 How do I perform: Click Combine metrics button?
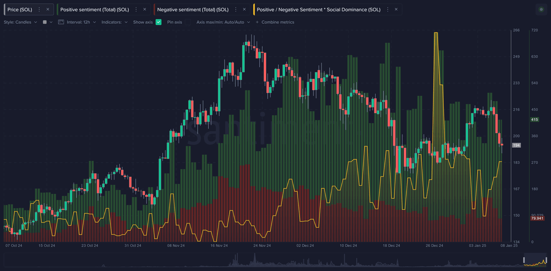tap(275, 22)
